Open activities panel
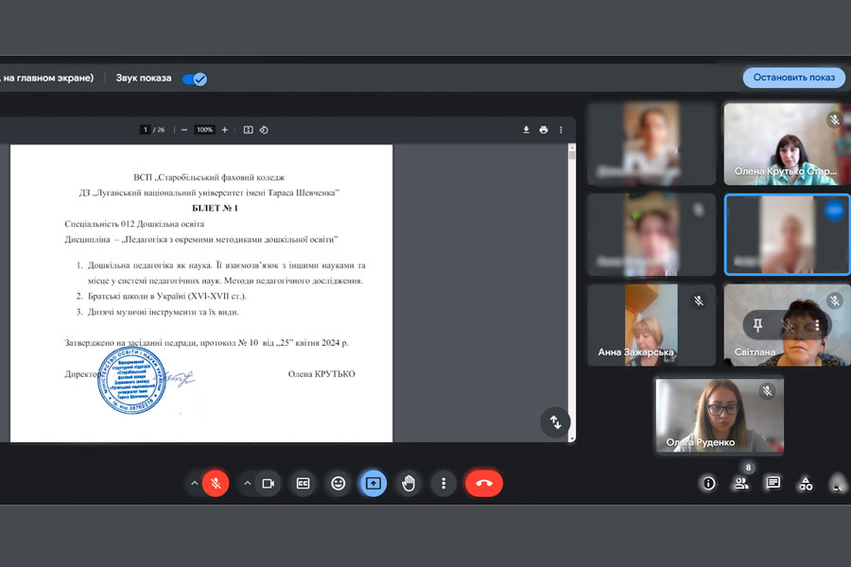 [806, 483]
